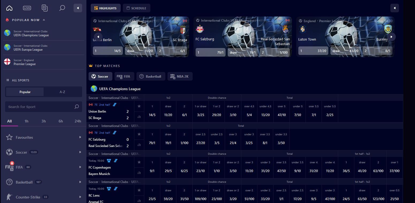Click the search icon in sport search field
Viewport: 415px width, 203px height.
[77, 107]
